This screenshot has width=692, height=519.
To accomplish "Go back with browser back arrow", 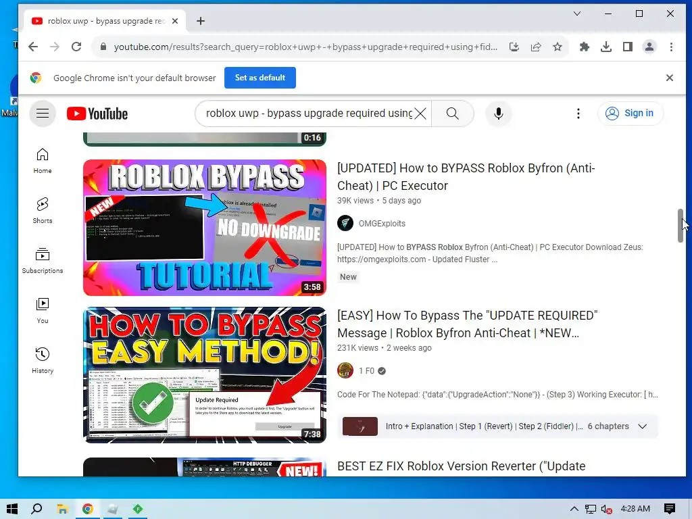I will 33,47.
